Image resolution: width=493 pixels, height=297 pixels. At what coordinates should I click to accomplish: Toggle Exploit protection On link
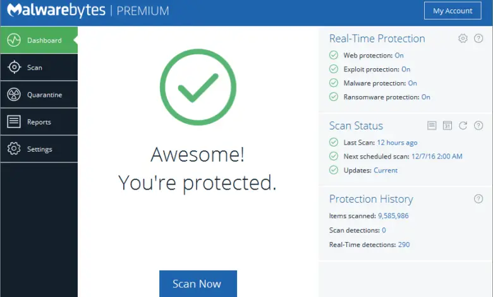[406, 70]
